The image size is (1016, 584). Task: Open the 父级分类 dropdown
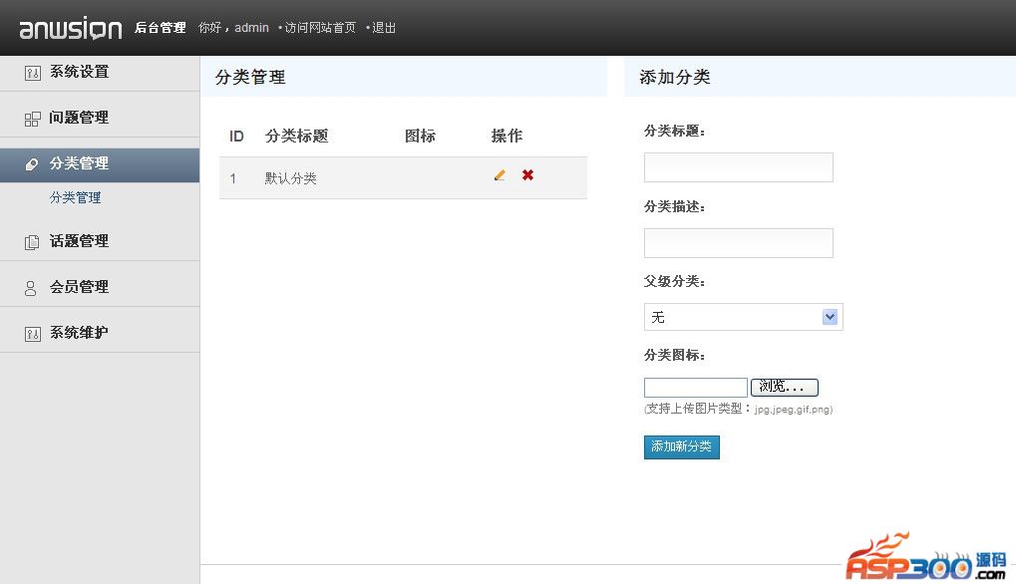click(743, 317)
